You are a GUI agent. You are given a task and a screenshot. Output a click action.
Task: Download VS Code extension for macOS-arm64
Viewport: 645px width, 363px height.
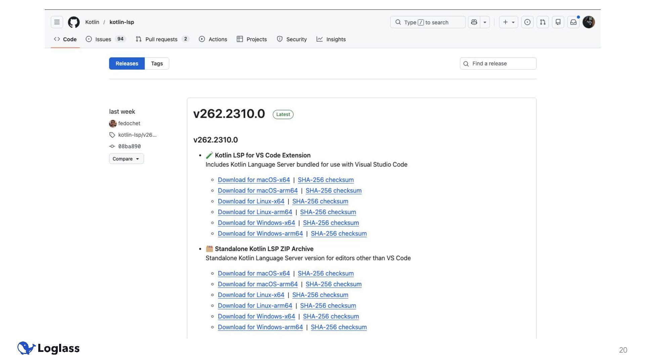click(x=258, y=191)
